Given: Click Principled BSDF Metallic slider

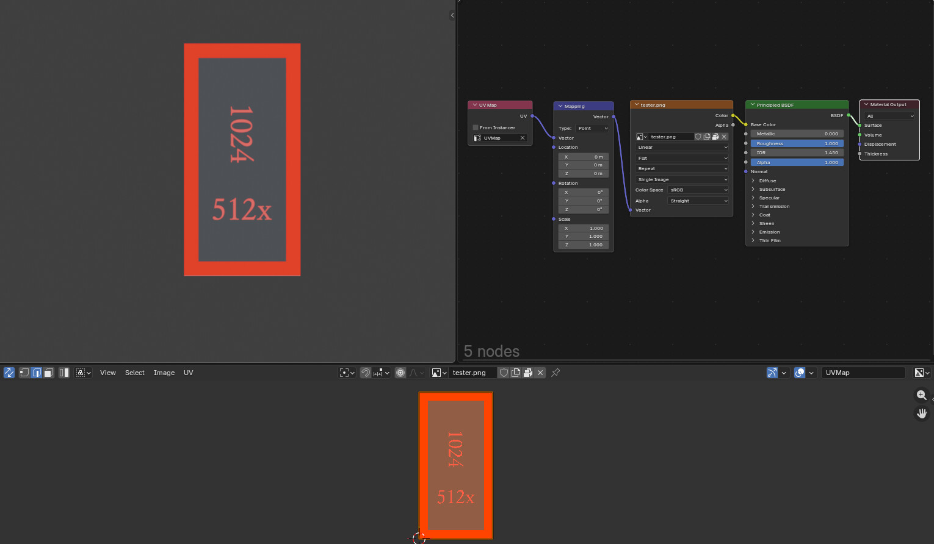Looking at the screenshot, I should pos(797,134).
